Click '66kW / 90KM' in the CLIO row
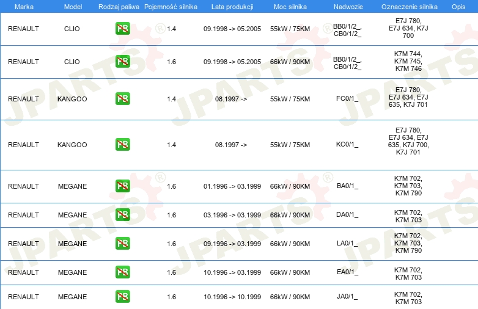Screen dimensions: 478x309 click(290, 62)
